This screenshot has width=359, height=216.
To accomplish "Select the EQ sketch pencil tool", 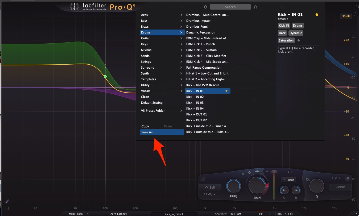I will [7, 201].
